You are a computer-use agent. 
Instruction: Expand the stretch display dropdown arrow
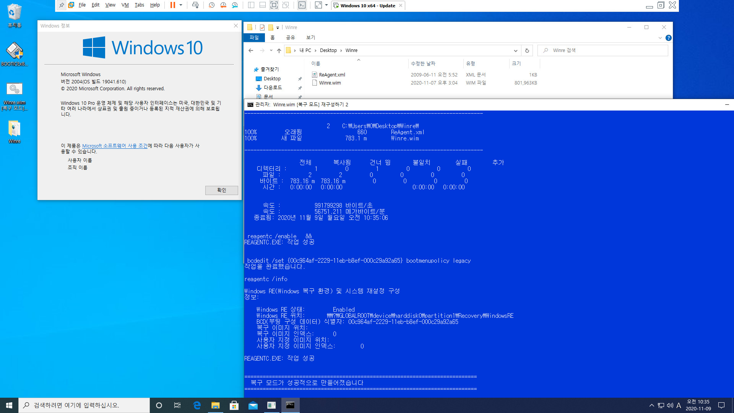pos(326,5)
